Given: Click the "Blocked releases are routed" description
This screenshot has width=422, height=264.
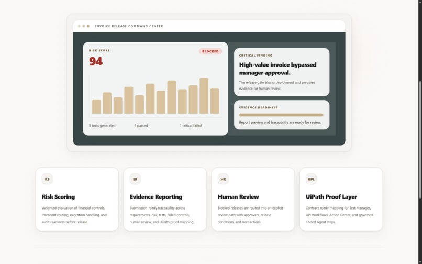Looking at the screenshot, I should coord(250,215).
